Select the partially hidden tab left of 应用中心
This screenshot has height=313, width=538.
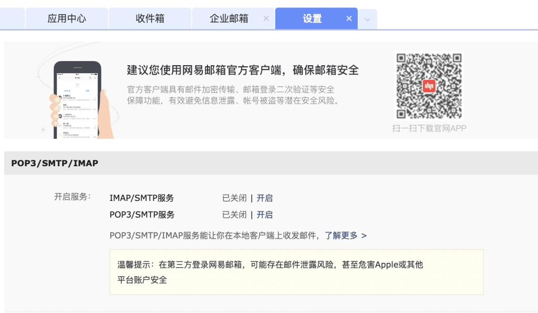[12, 18]
